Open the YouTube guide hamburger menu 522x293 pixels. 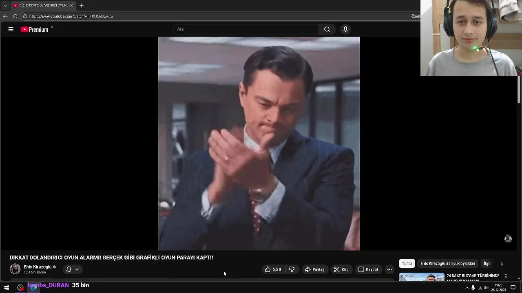(11, 29)
